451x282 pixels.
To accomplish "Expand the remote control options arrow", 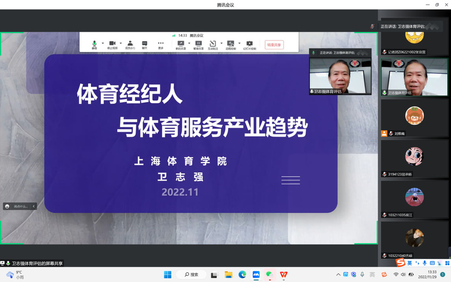I will pos(239,44).
